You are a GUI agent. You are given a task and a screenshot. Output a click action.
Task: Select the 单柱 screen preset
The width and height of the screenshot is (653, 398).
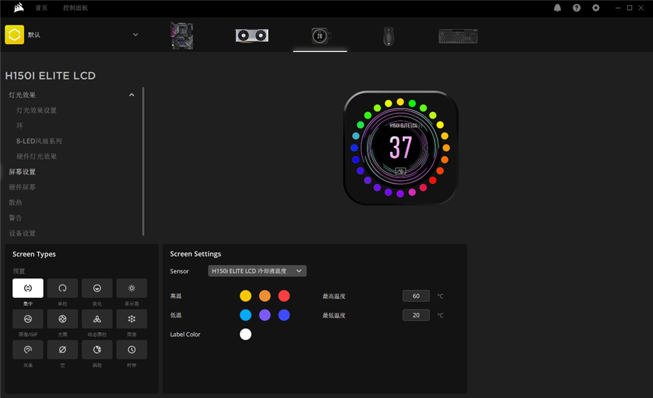click(63, 288)
